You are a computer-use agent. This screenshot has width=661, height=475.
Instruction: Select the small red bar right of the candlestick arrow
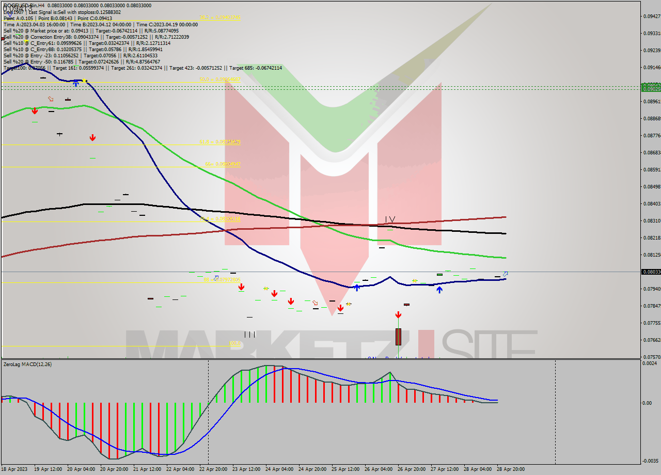[406, 305]
